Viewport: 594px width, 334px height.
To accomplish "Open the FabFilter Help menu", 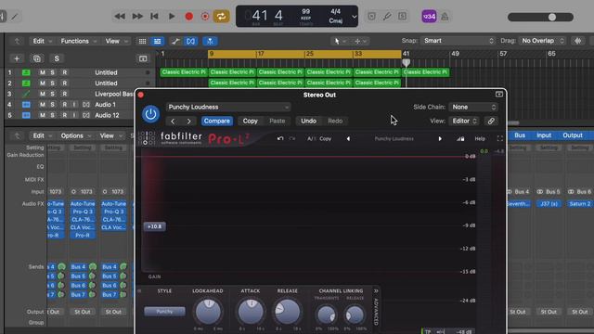I will [480, 139].
